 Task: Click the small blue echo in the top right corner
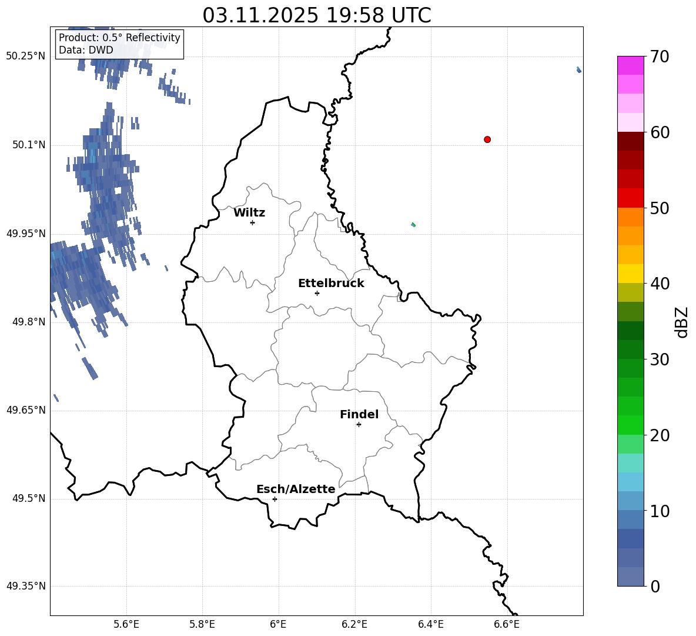click(579, 70)
